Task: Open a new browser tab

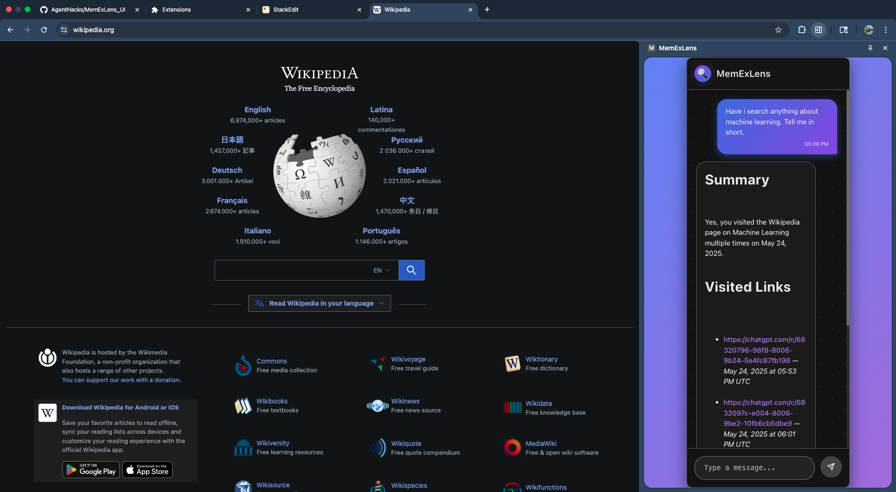Action: point(487,9)
